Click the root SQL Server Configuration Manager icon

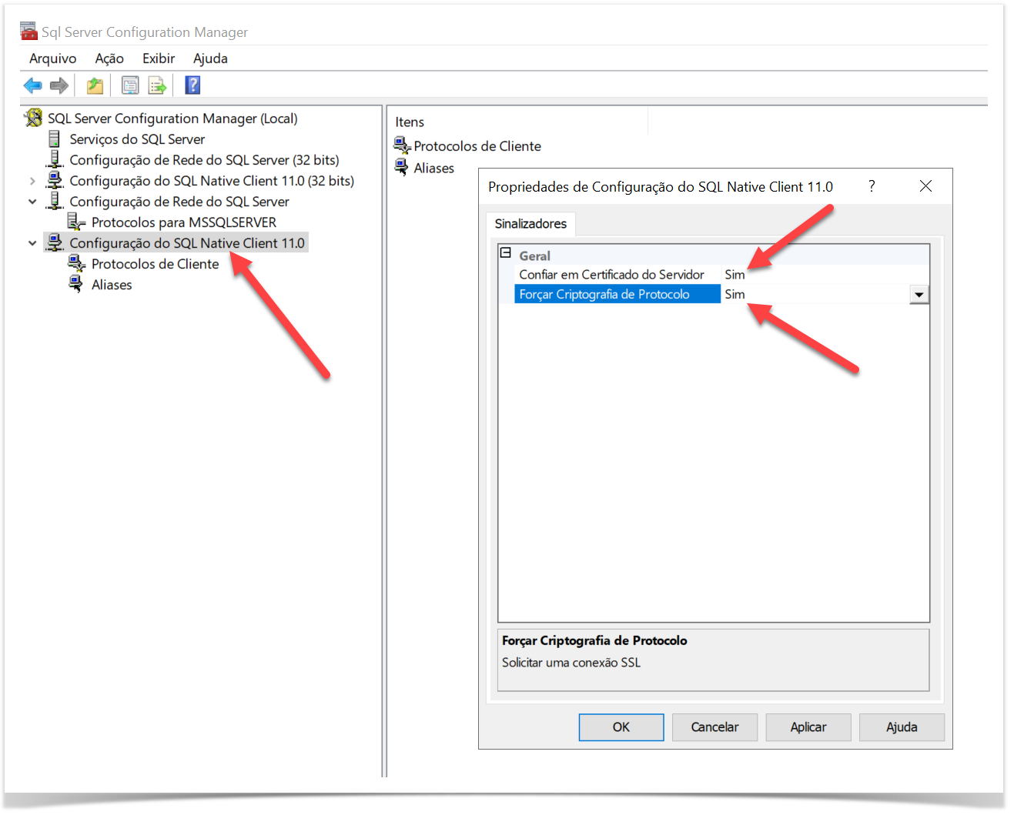33,118
